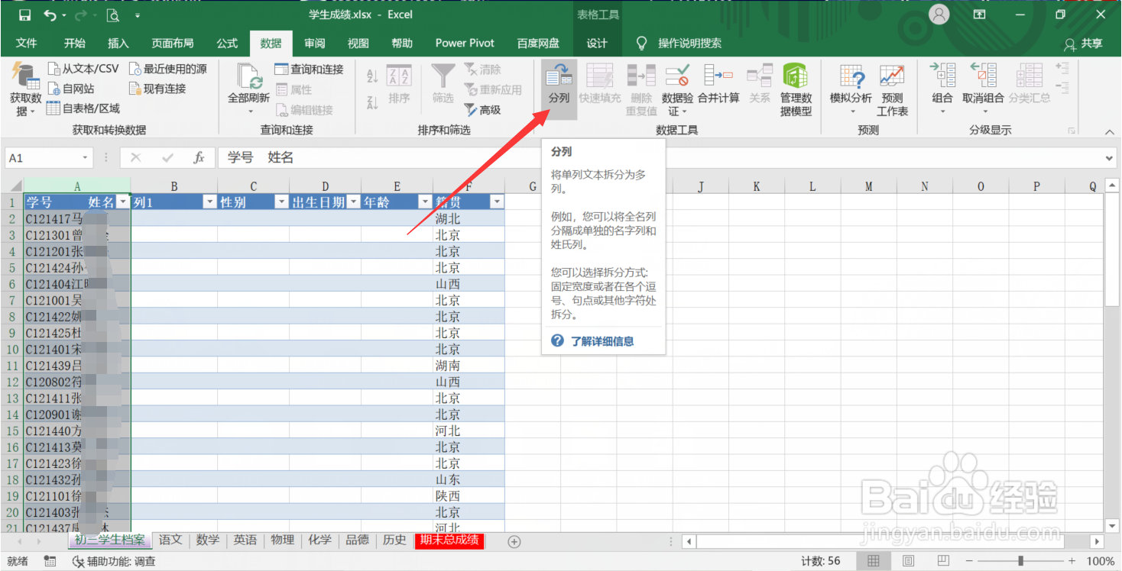
Task: Open Recent Sources (最近使用的源)
Action: pyautogui.click(x=168, y=69)
